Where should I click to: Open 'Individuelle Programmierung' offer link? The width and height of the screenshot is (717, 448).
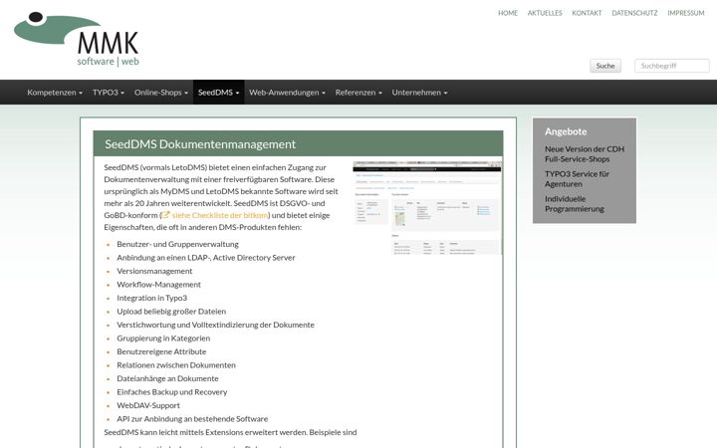click(x=575, y=204)
